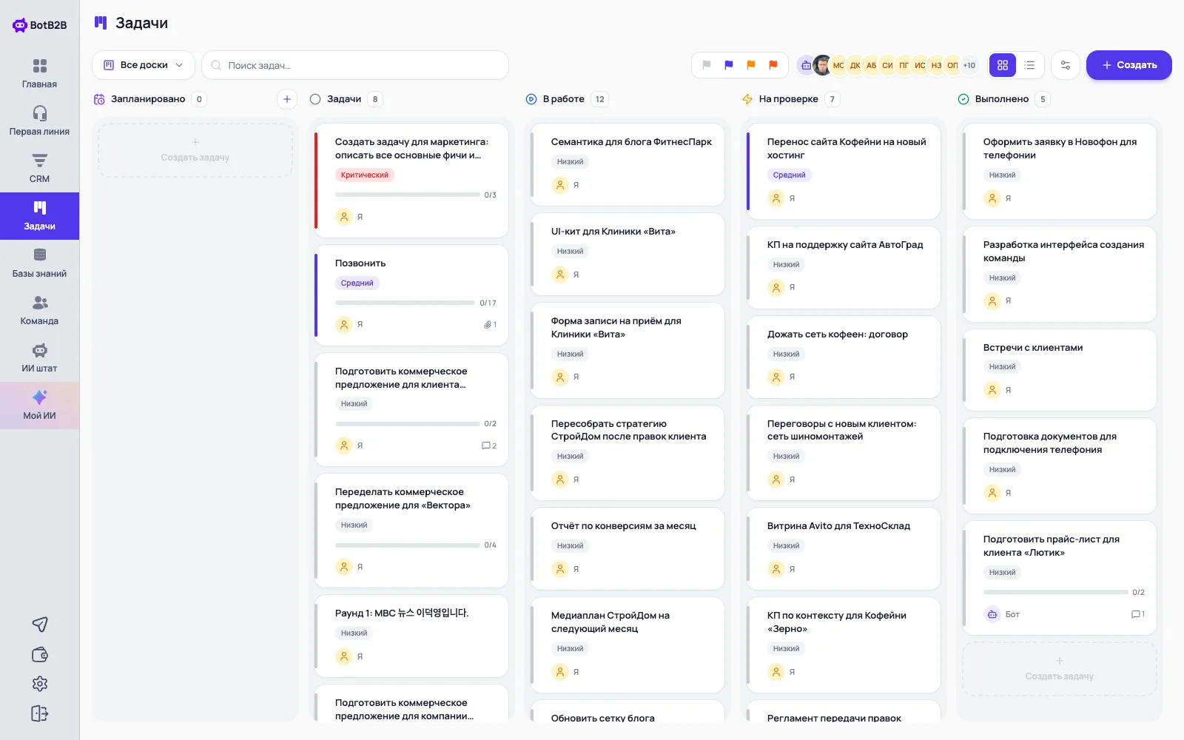The image size is (1184, 740).
Task: Filter tasks by ДК avatar
Action: tap(855, 65)
